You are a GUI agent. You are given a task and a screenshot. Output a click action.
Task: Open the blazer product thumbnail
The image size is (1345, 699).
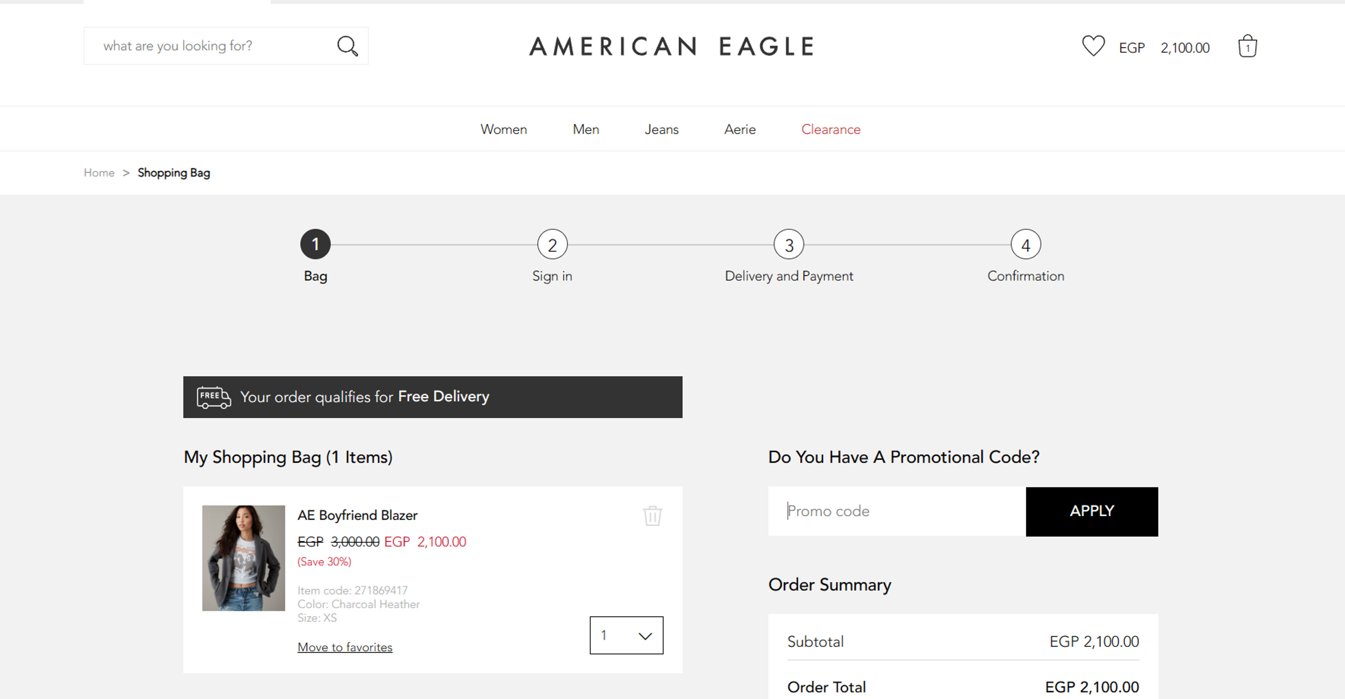pyautogui.click(x=243, y=558)
